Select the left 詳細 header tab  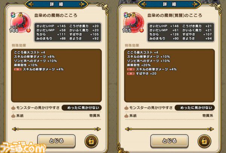coord(56,4)
